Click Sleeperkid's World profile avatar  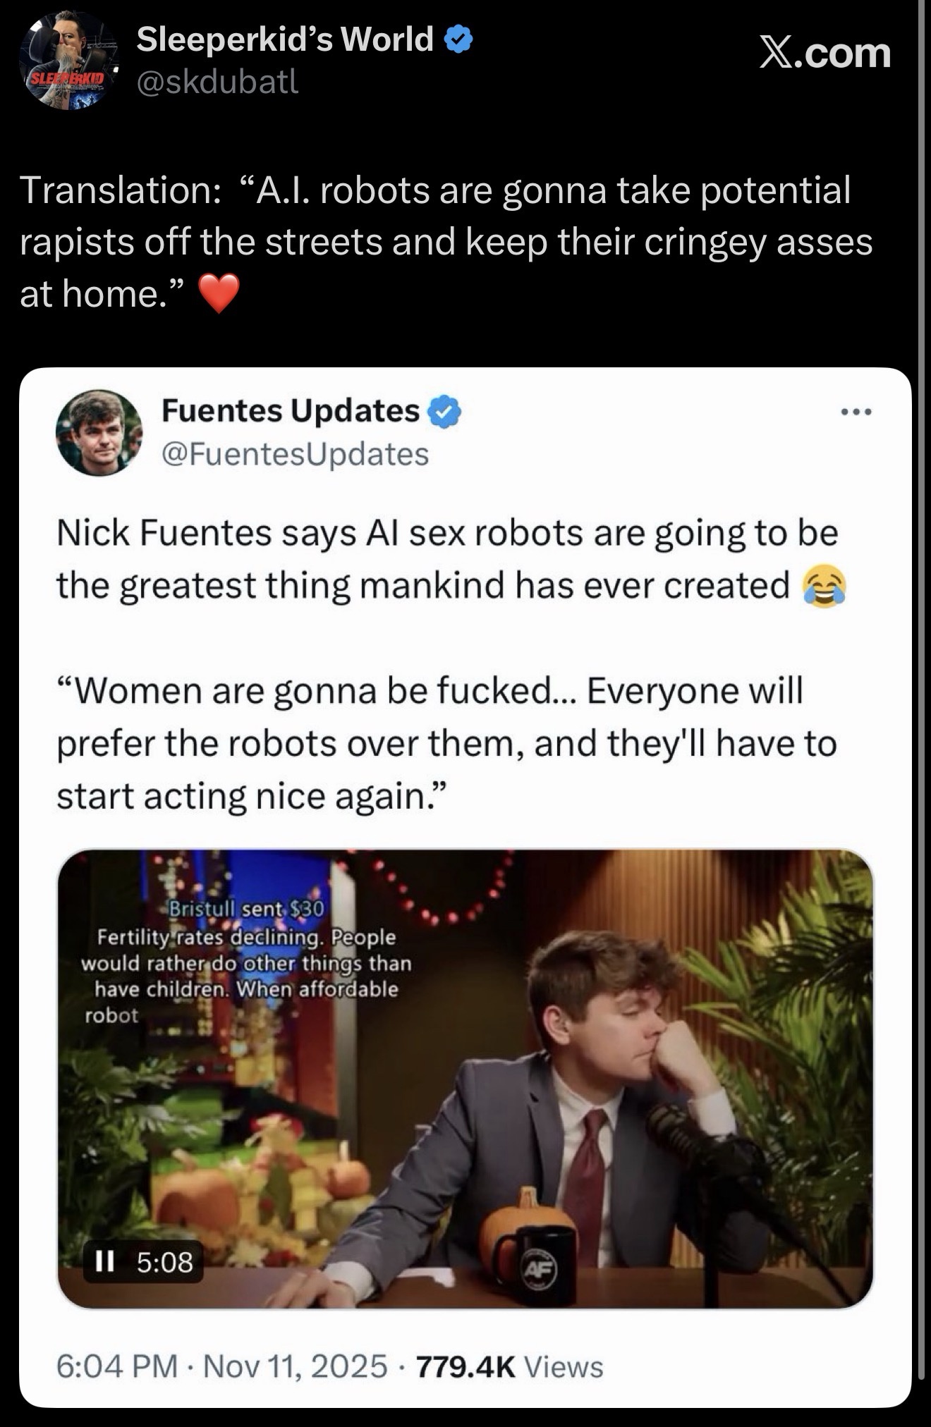coord(68,61)
